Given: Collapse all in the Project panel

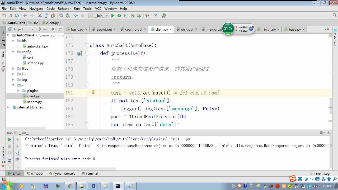Looking at the screenshot, I should pyautogui.click(x=45, y=29).
